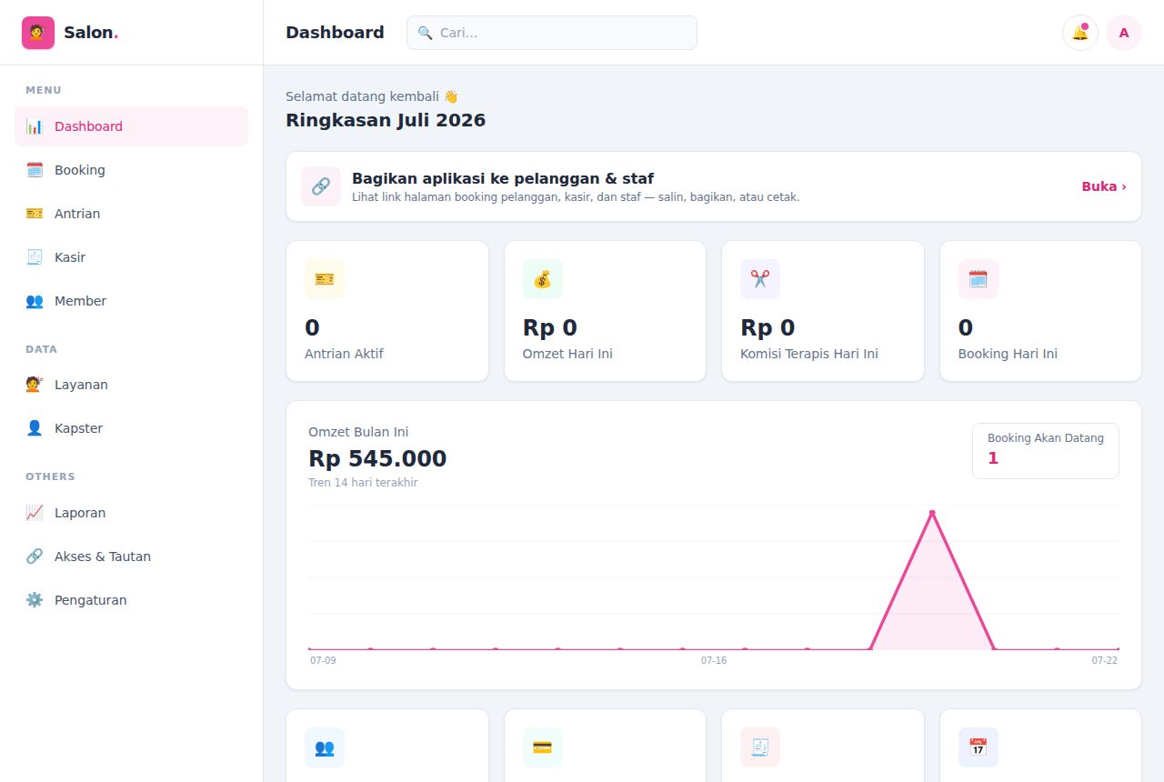
Task: Click the Antrian Aktif stat card
Action: point(387,311)
